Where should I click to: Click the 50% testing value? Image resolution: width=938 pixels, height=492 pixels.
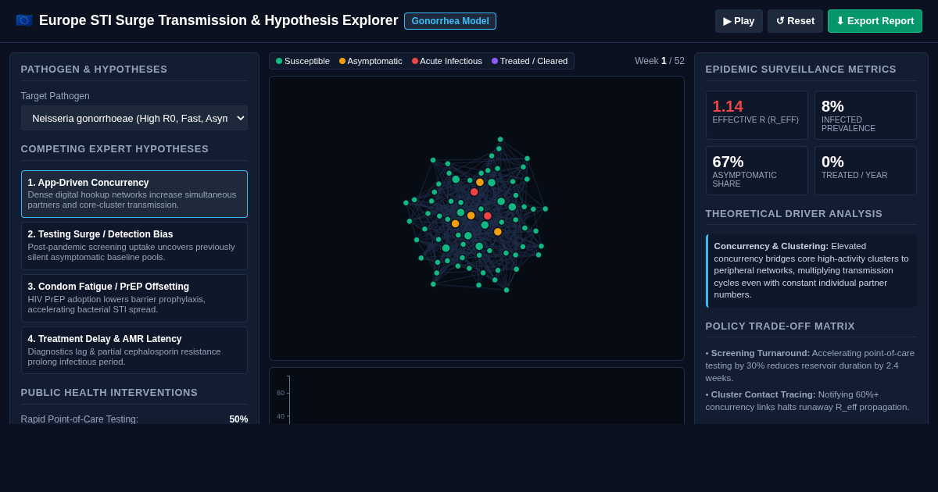point(238,419)
